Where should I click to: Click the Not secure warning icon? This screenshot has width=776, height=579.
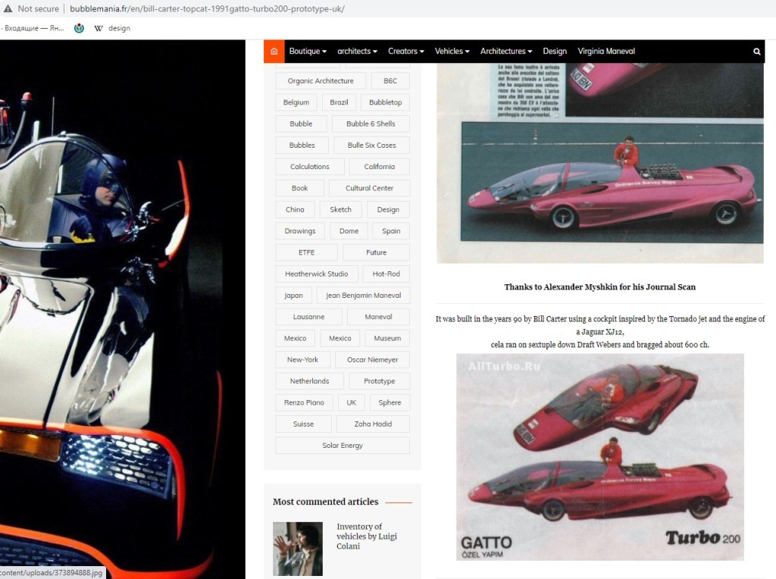tap(8, 9)
